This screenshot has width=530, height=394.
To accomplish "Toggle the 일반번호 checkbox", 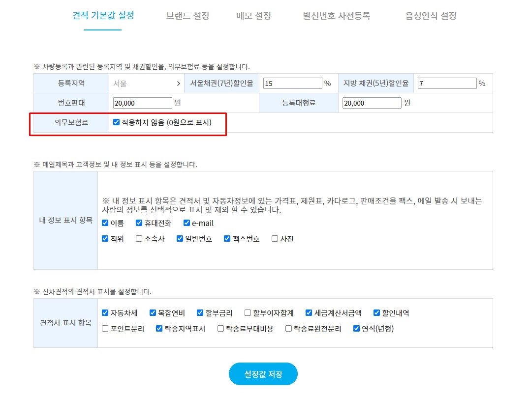I will [180, 239].
